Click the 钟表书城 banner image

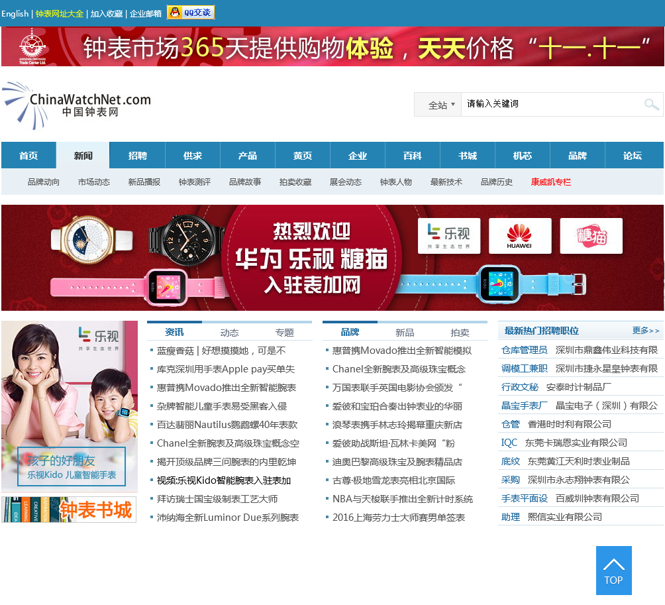[x=69, y=510]
